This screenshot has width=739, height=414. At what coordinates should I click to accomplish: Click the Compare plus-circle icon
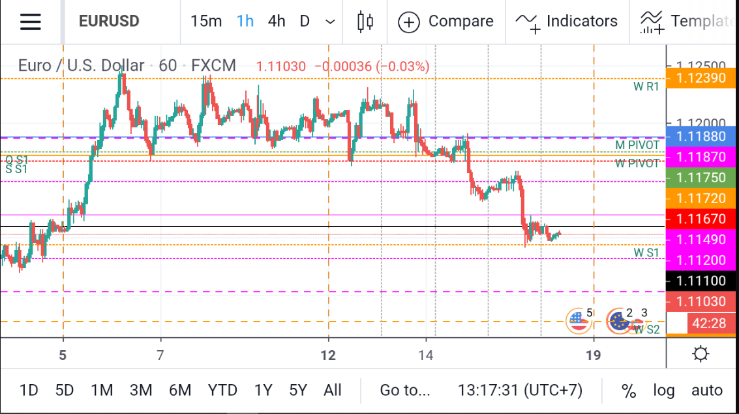click(409, 21)
